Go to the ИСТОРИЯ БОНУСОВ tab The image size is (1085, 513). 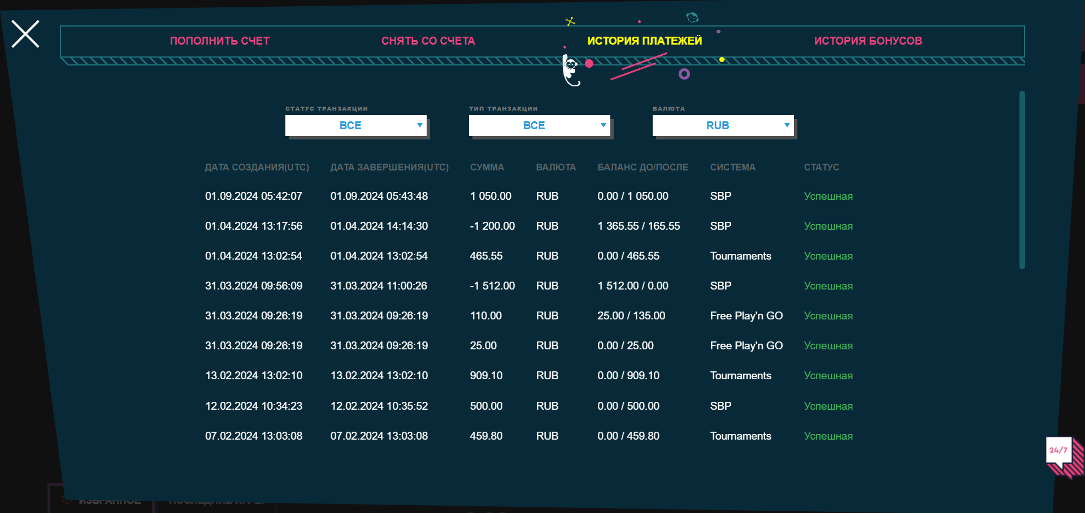(x=868, y=41)
